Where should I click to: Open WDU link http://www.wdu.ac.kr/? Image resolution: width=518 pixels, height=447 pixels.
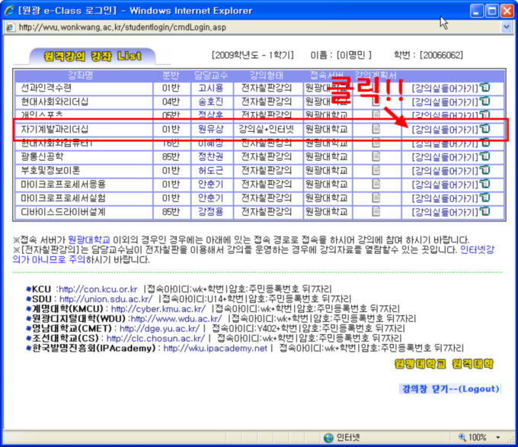click(177, 319)
